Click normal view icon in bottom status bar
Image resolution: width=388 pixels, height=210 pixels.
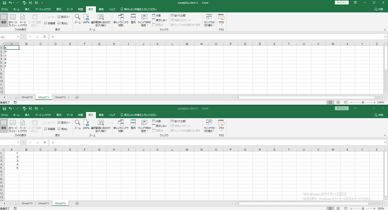coord(330,208)
